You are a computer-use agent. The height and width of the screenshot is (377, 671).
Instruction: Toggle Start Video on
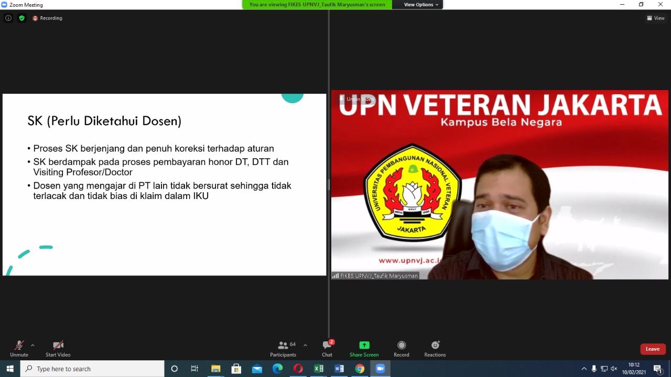pos(58,349)
